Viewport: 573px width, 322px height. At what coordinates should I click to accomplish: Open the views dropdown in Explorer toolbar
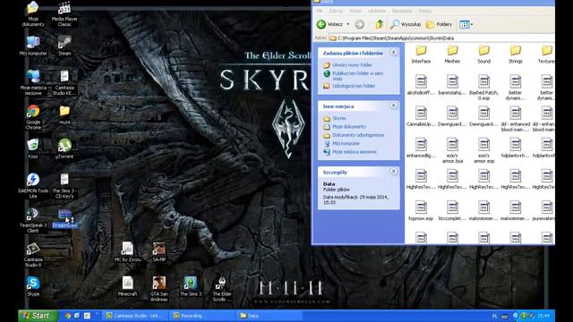point(466,24)
